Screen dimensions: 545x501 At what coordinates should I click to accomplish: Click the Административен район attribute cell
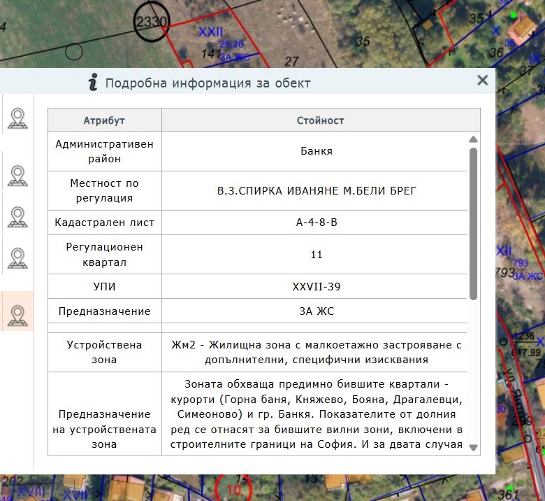coord(105,151)
